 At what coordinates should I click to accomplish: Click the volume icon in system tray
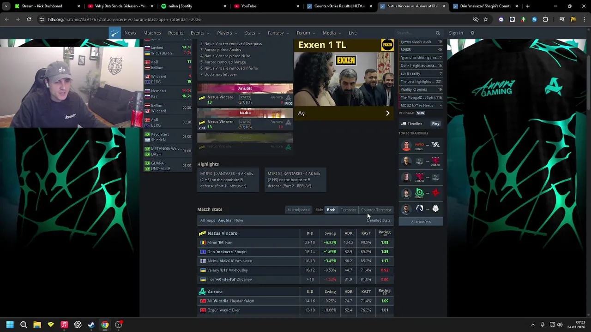point(560,325)
